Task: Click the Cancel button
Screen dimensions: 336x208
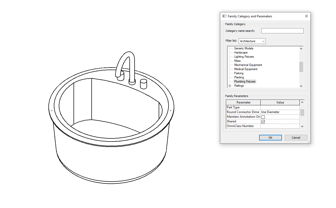Action: pos(296,137)
